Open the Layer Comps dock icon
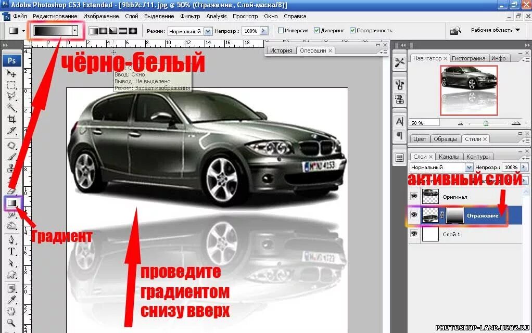Screen dimensions: 532x333 (x=400, y=158)
